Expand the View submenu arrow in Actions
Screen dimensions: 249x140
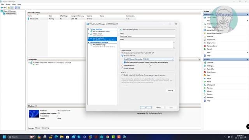click(247, 52)
